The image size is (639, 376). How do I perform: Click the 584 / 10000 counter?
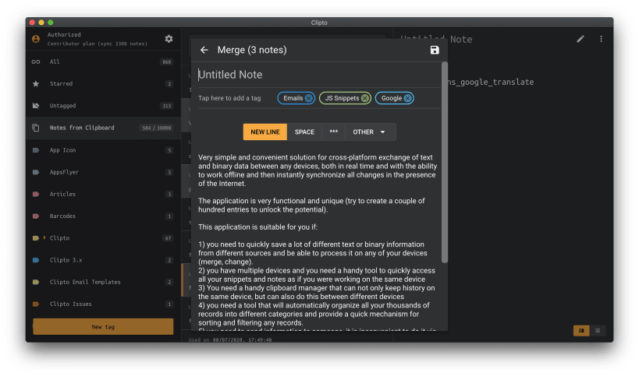coord(157,128)
